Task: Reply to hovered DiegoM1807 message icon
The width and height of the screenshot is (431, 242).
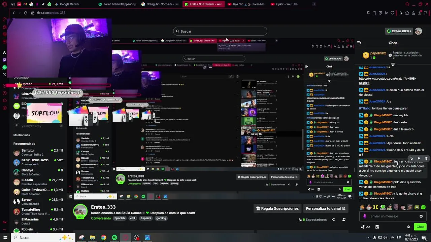Action: pos(411,158)
